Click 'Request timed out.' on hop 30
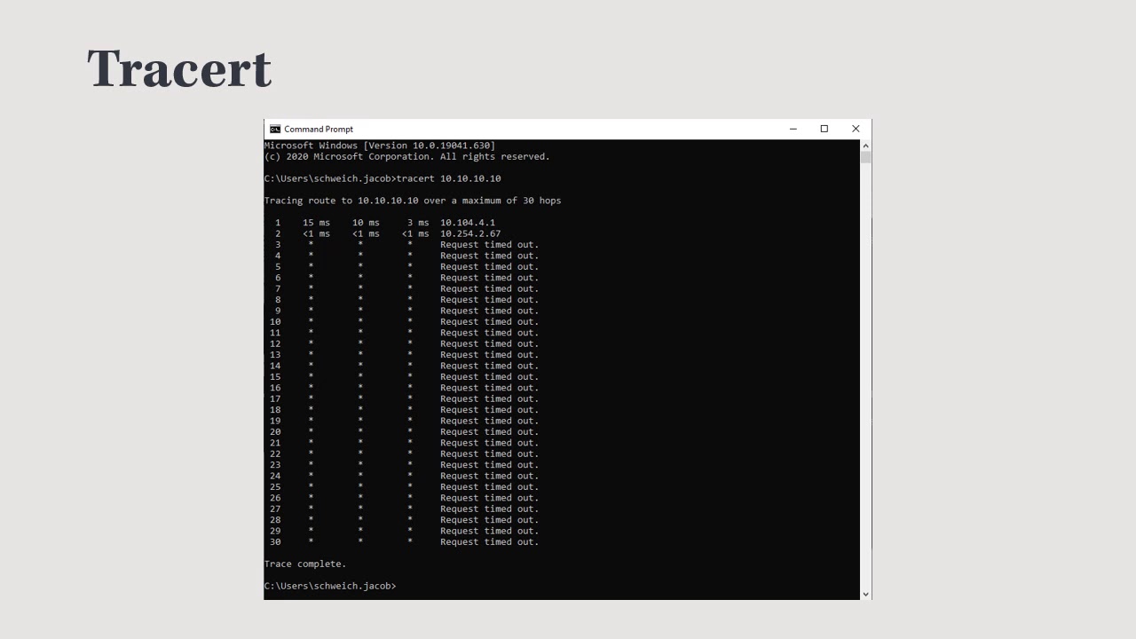1136x639 pixels. click(490, 541)
